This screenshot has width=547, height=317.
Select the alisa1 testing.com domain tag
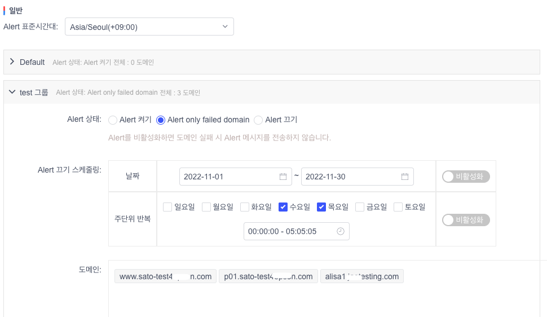[x=362, y=276]
